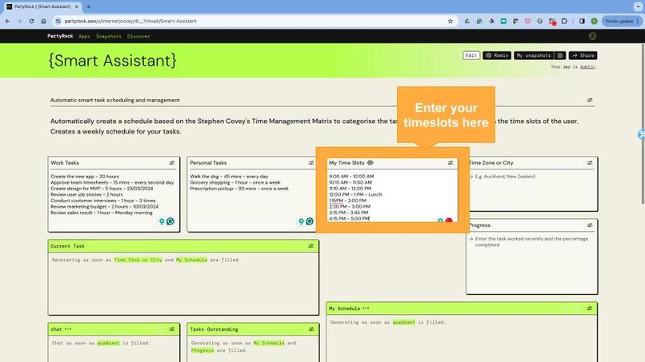This screenshot has width=645, height=362.
Task: Open the smiley profile icon in PartyRock header
Action: coord(592,36)
